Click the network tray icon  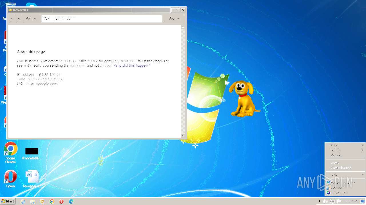click(x=332, y=201)
